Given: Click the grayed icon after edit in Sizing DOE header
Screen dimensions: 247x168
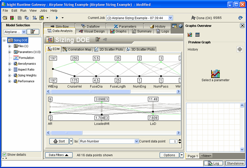Looking at the screenshot, I should tap(105, 39).
